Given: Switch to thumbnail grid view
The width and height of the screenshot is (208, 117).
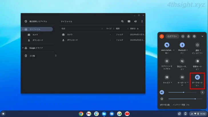Looking at the screenshot, I should [129, 21].
